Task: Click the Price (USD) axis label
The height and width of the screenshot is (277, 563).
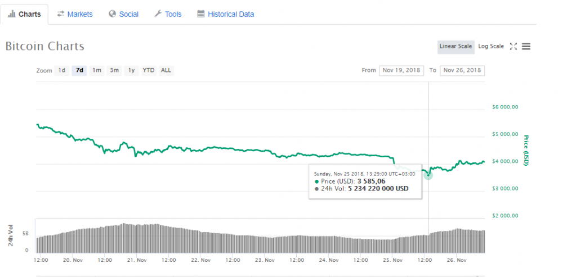Action: coord(526,150)
